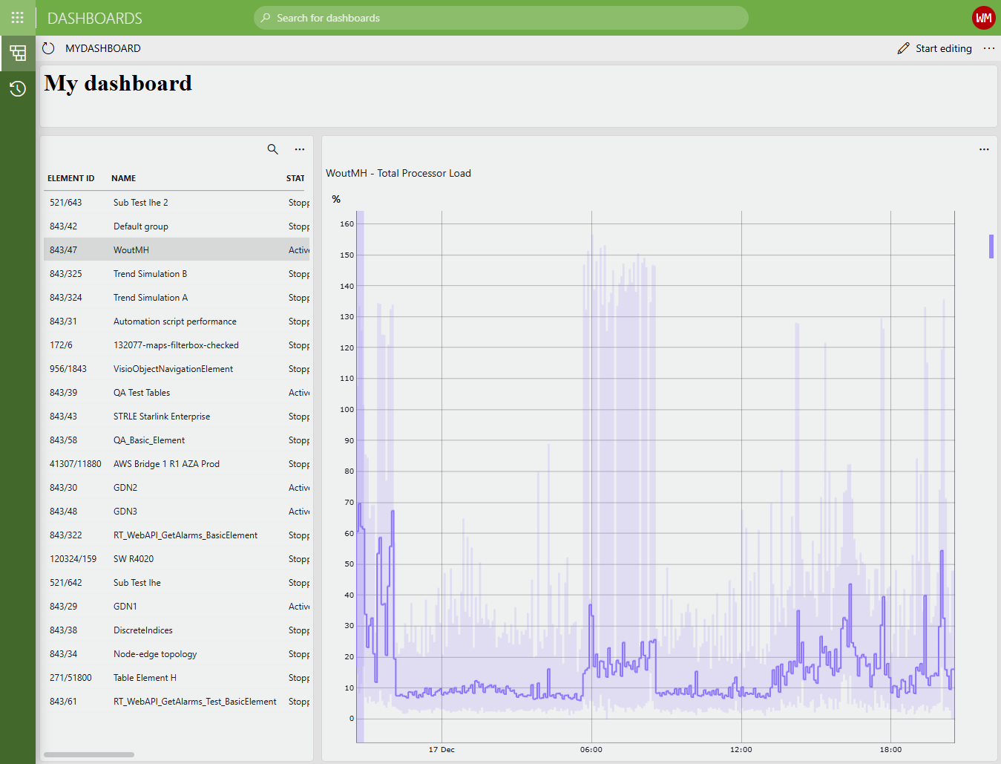The width and height of the screenshot is (1001, 764).
Task: Open the trend chart's three-dot menu
Action: tap(984, 149)
